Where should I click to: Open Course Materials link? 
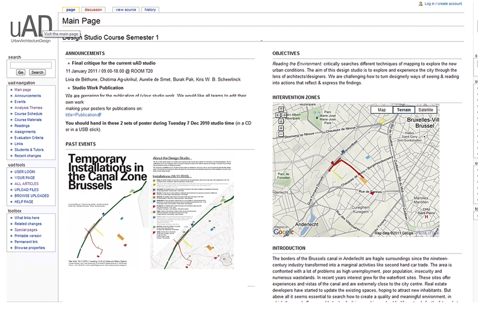pyautogui.click(x=28, y=119)
